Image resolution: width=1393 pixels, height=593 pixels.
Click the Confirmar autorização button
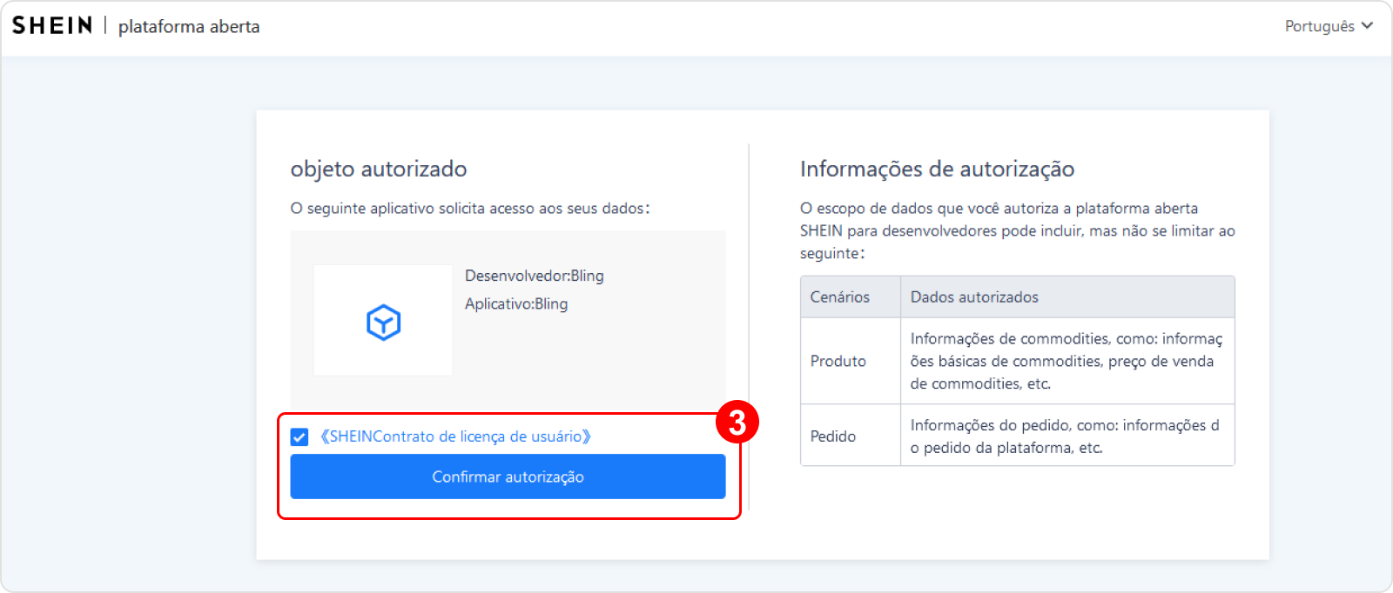point(508,476)
